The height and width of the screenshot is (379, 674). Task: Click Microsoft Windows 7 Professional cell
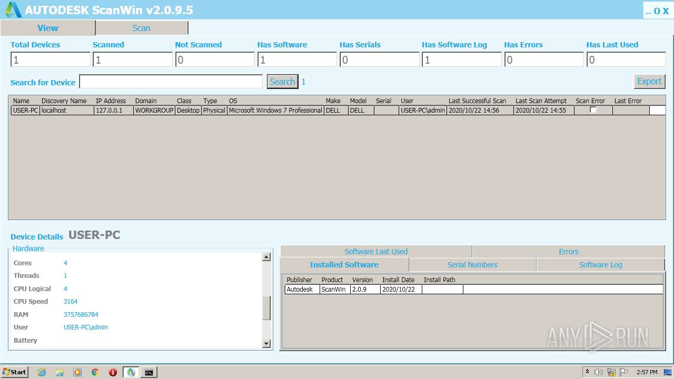tap(275, 111)
